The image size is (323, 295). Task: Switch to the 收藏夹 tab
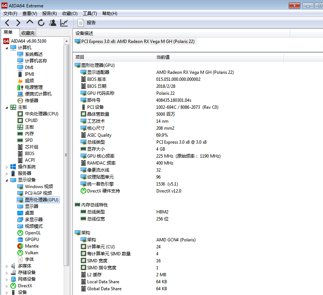tap(28, 33)
